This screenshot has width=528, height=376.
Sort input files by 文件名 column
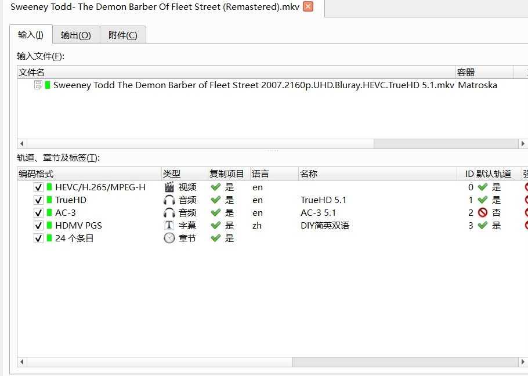(x=236, y=72)
